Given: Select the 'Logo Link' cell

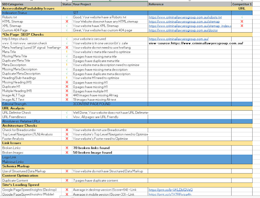Looking at the screenshot, I should [31, 157].
